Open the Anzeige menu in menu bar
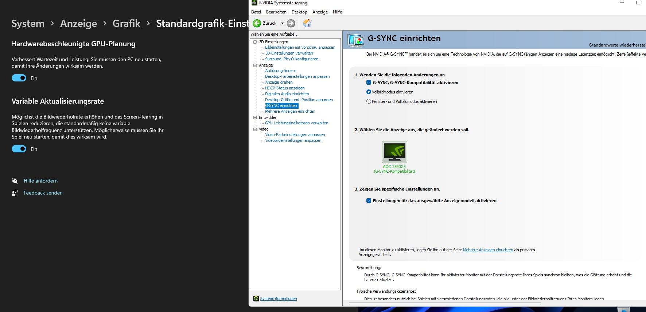The image size is (646, 312). 320,12
